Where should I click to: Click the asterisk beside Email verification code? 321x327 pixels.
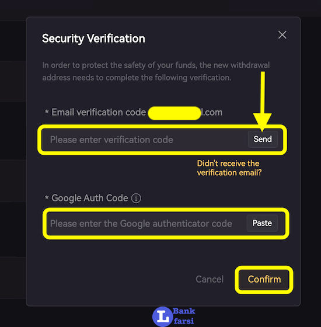[x=47, y=112]
